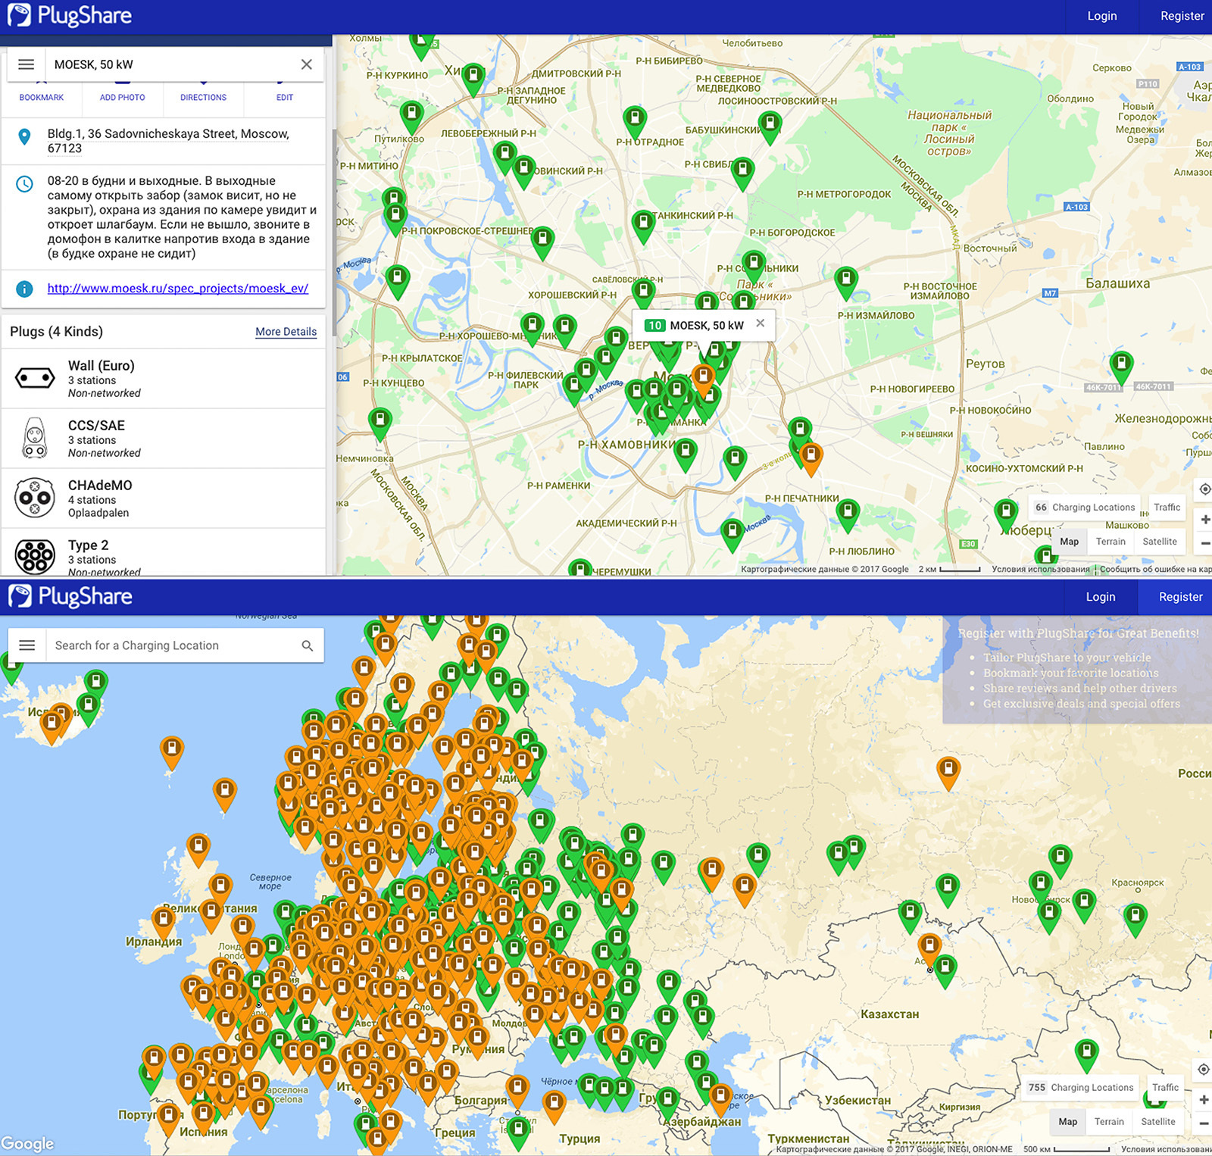Open hamburger menu in top MOESK search bar
The image size is (1212, 1156).
click(27, 64)
